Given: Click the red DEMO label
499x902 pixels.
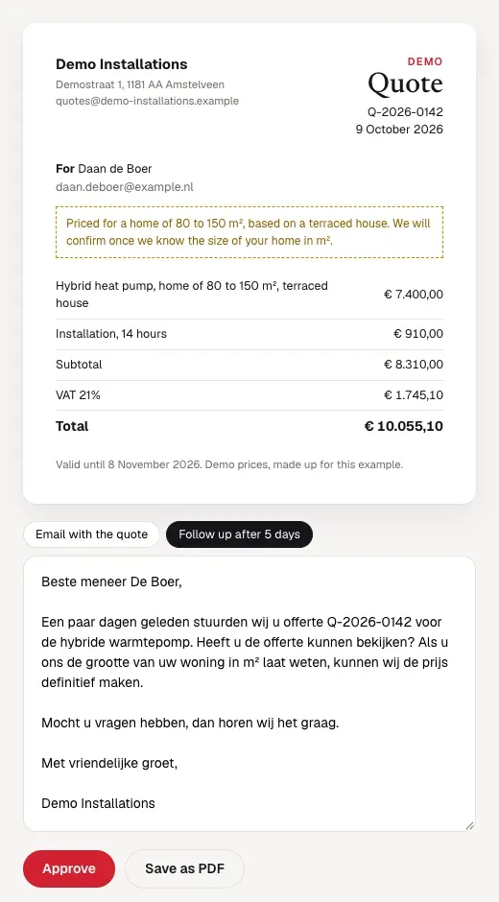Looking at the screenshot, I should coord(425,61).
